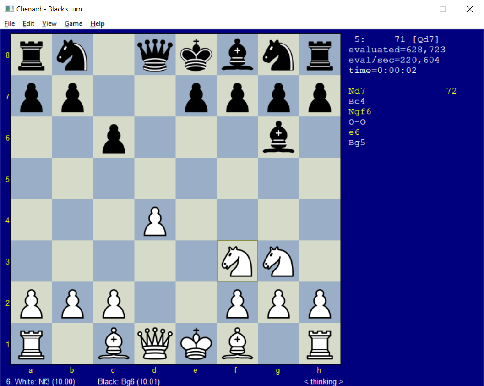Open the Help menu
The width and height of the screenshot is (484, 386).
click(x=97, y=23)
